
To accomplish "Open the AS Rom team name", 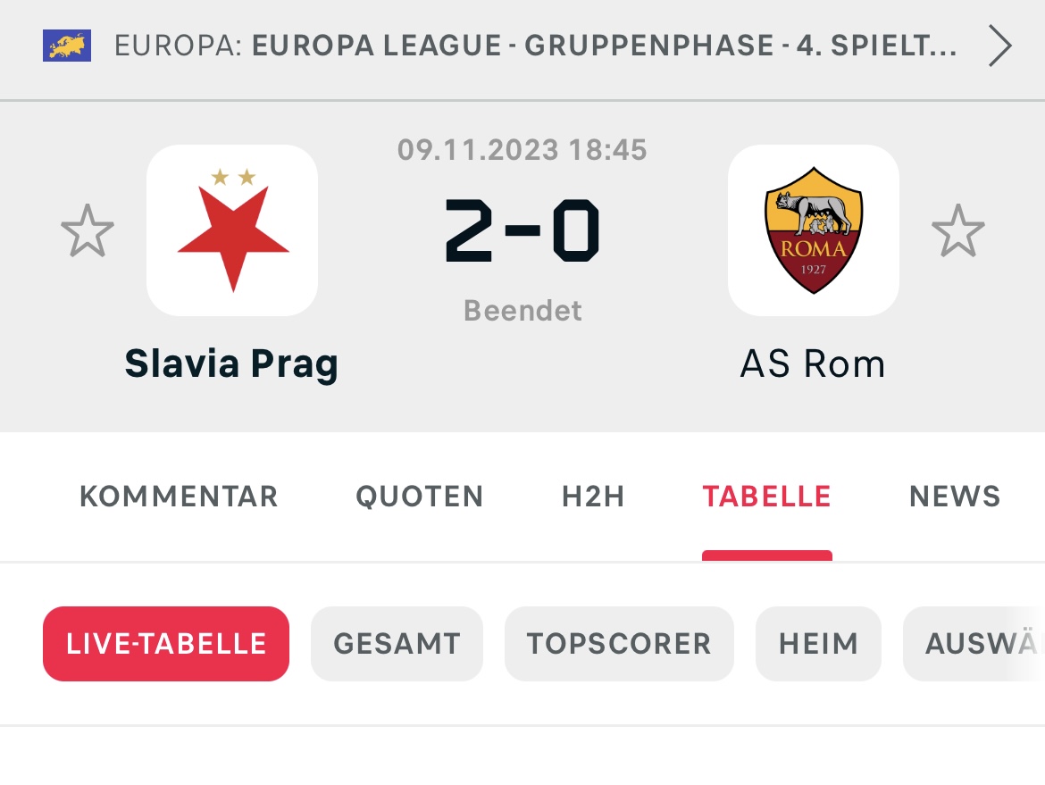I will [x=813, y=364].
